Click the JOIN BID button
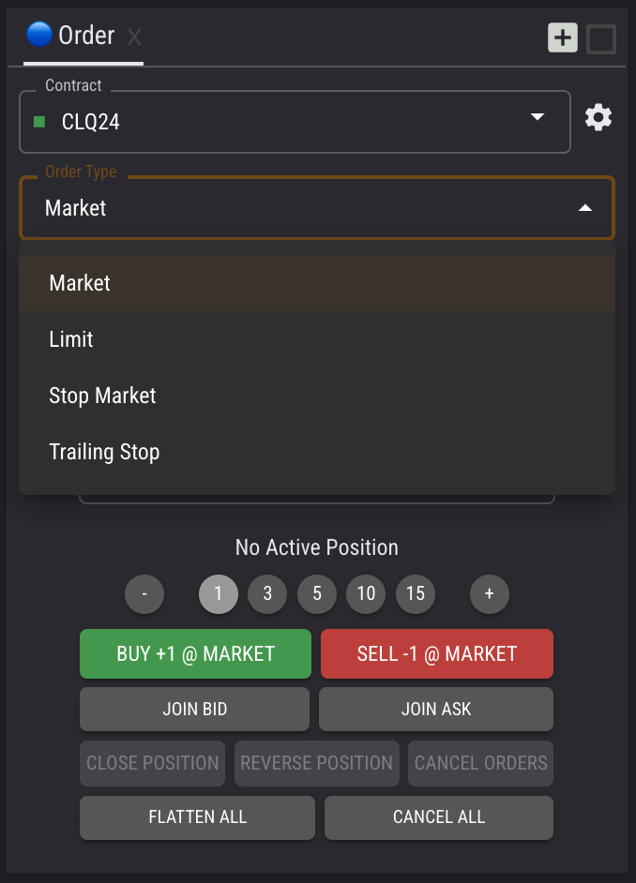This screenshot has width=636, height=883. [x=194, y=710]
